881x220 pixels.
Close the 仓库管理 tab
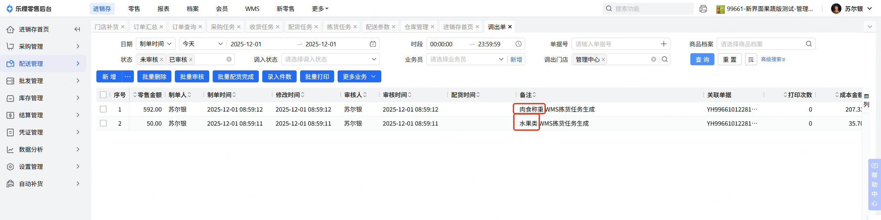pyautogui.click(x=432, y=27)
